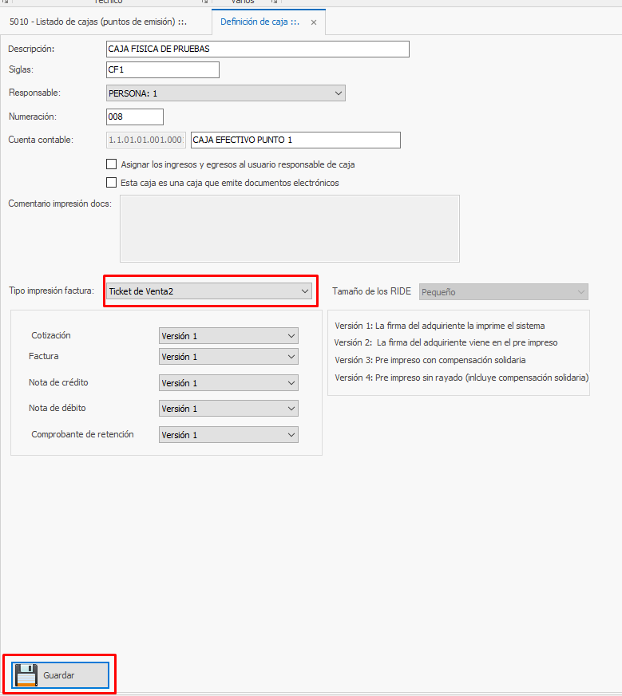Open the Tamaño de los RIDE dropdown
Screen dimensions: 622x696
503,292
